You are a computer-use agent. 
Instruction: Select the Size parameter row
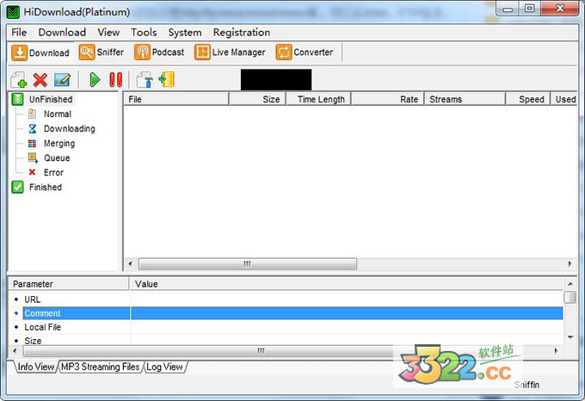coord(286,340)
